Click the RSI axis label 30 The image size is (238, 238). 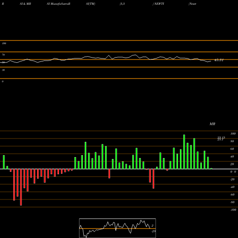pos(3,70)
